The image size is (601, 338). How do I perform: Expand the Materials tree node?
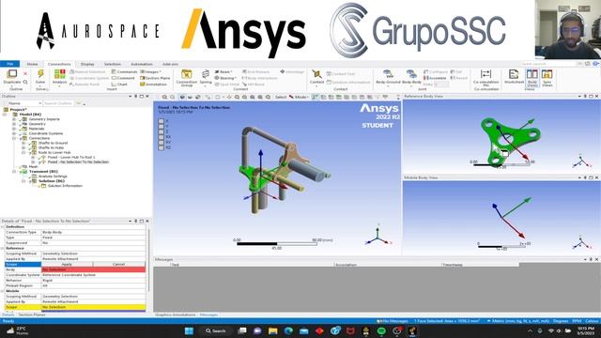tap(14, 129)
